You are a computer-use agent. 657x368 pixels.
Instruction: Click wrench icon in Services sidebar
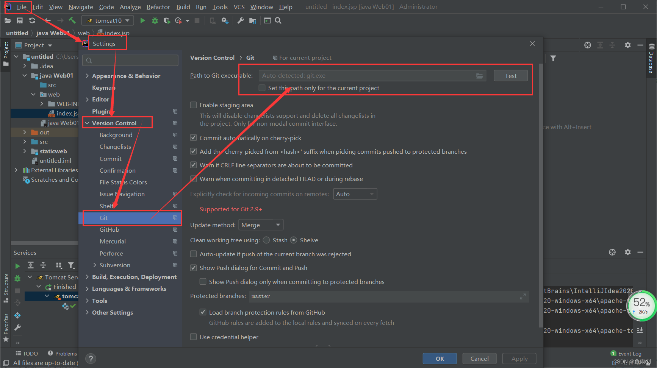point(17,327)
